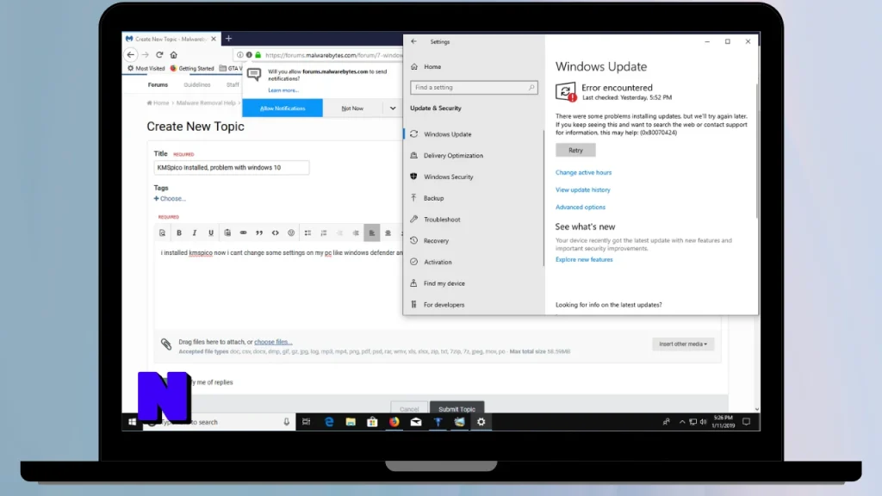The image size is (882, 496).
Task: Click Submit Topic button
Action: 457,409
